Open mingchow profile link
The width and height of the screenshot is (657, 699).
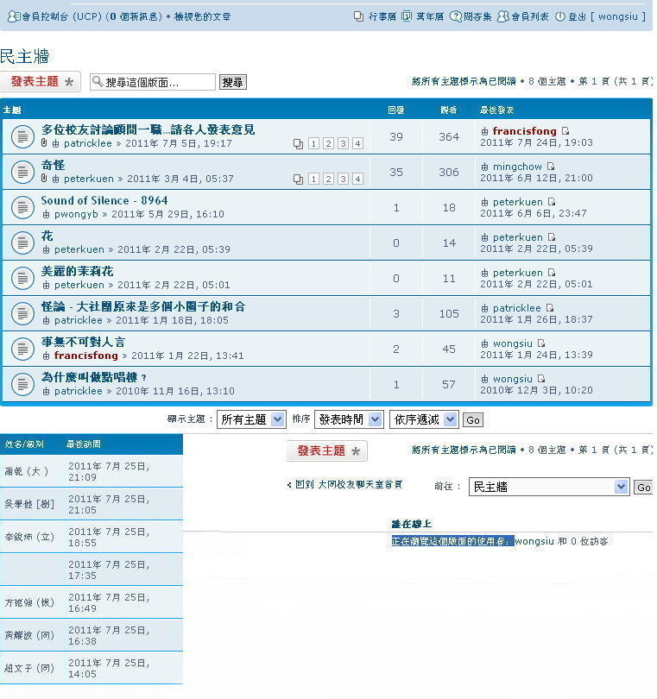coord(517,167)
